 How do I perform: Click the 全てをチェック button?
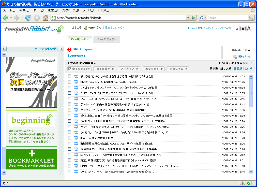80,69
